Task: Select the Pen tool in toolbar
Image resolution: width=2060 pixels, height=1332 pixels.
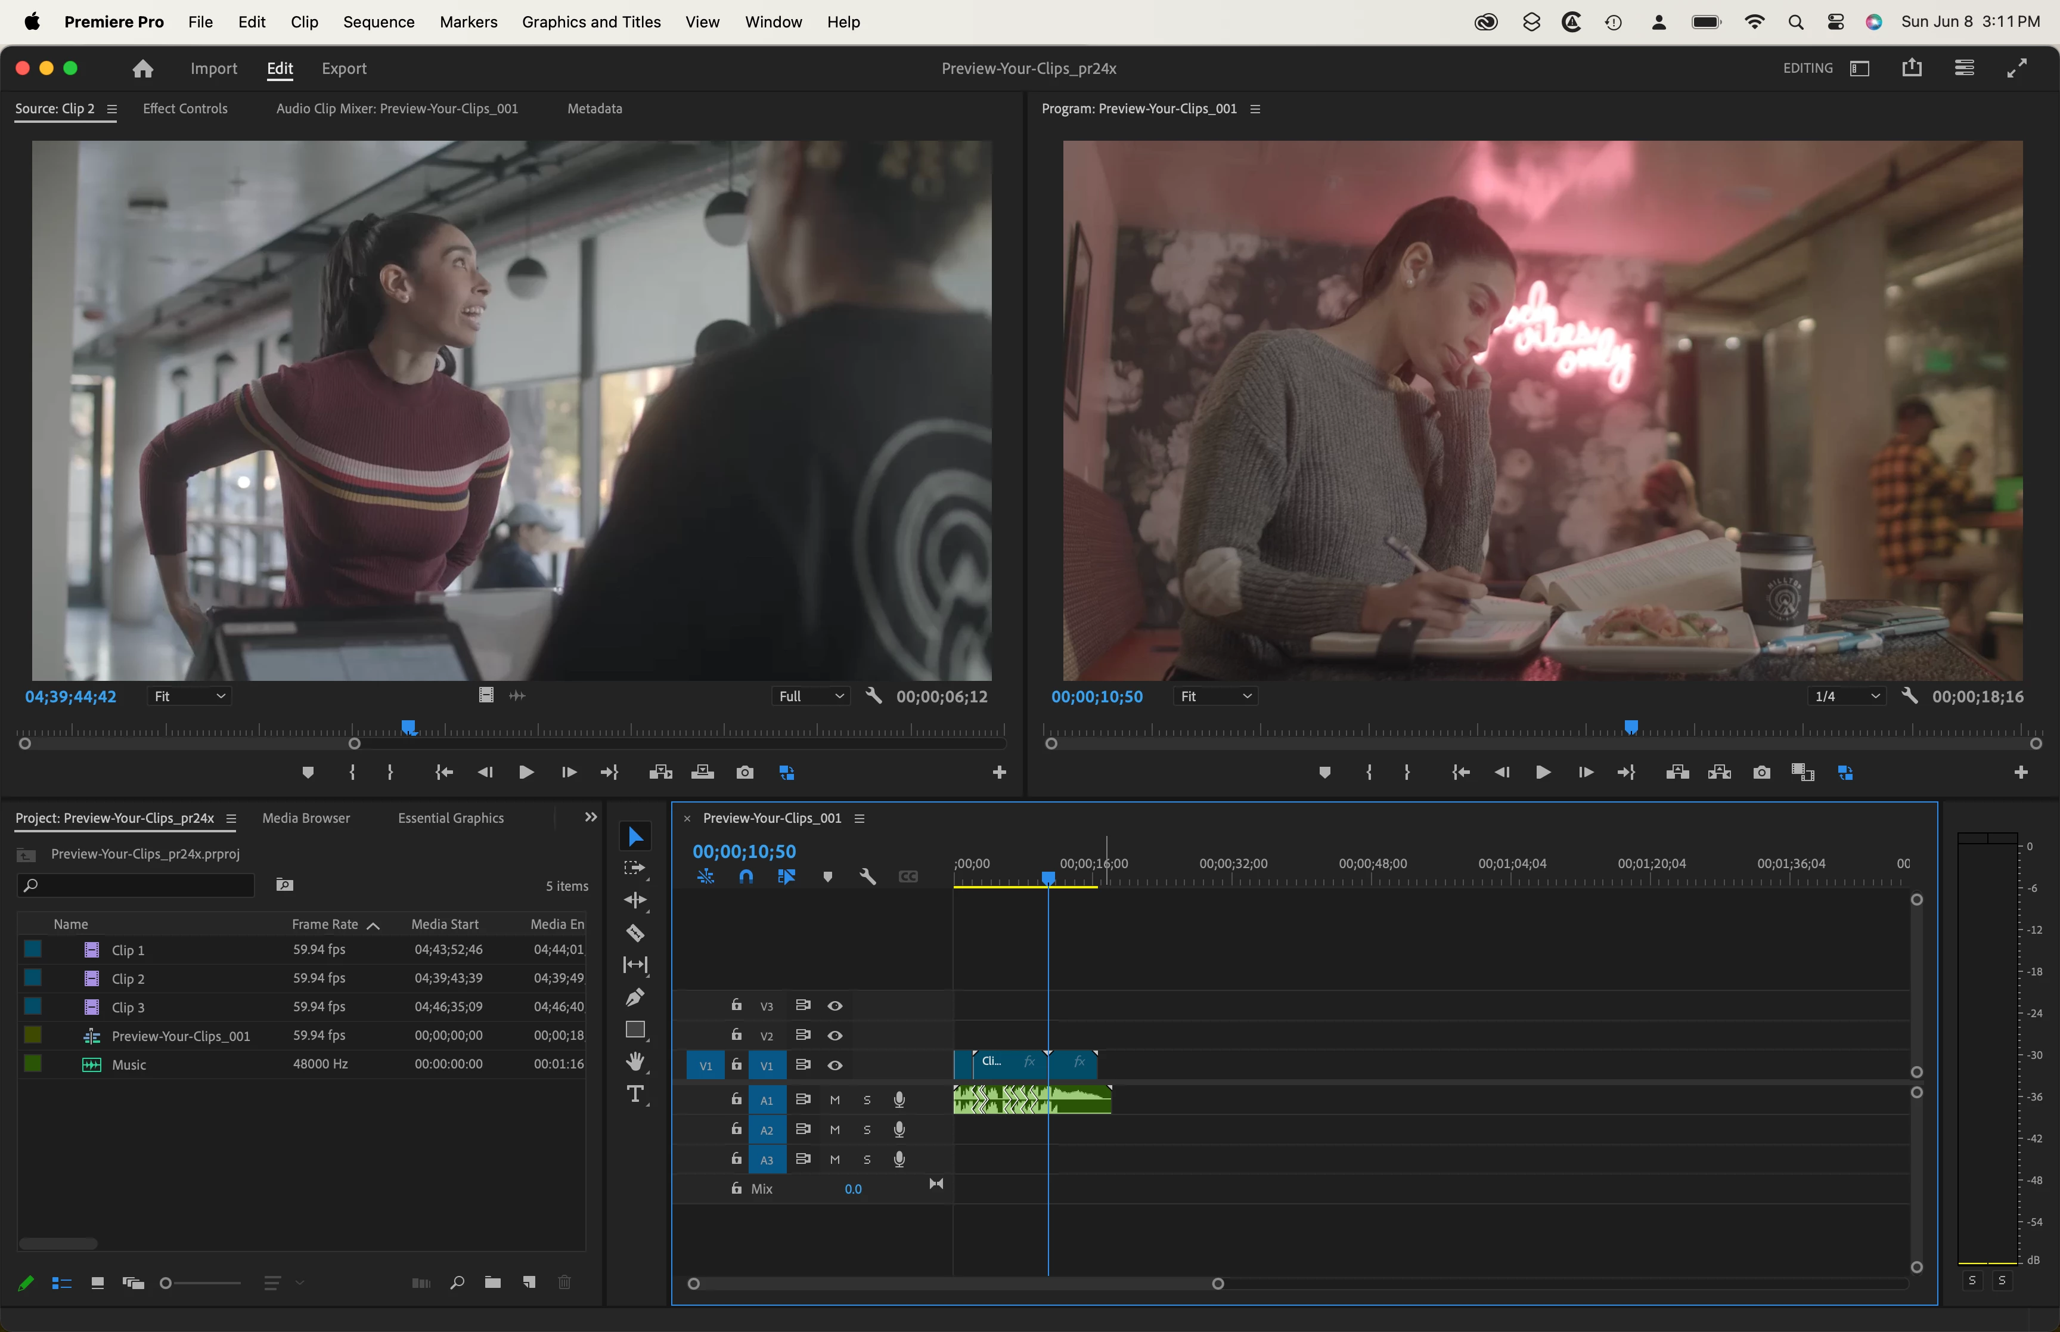Action: coord(635,998)
